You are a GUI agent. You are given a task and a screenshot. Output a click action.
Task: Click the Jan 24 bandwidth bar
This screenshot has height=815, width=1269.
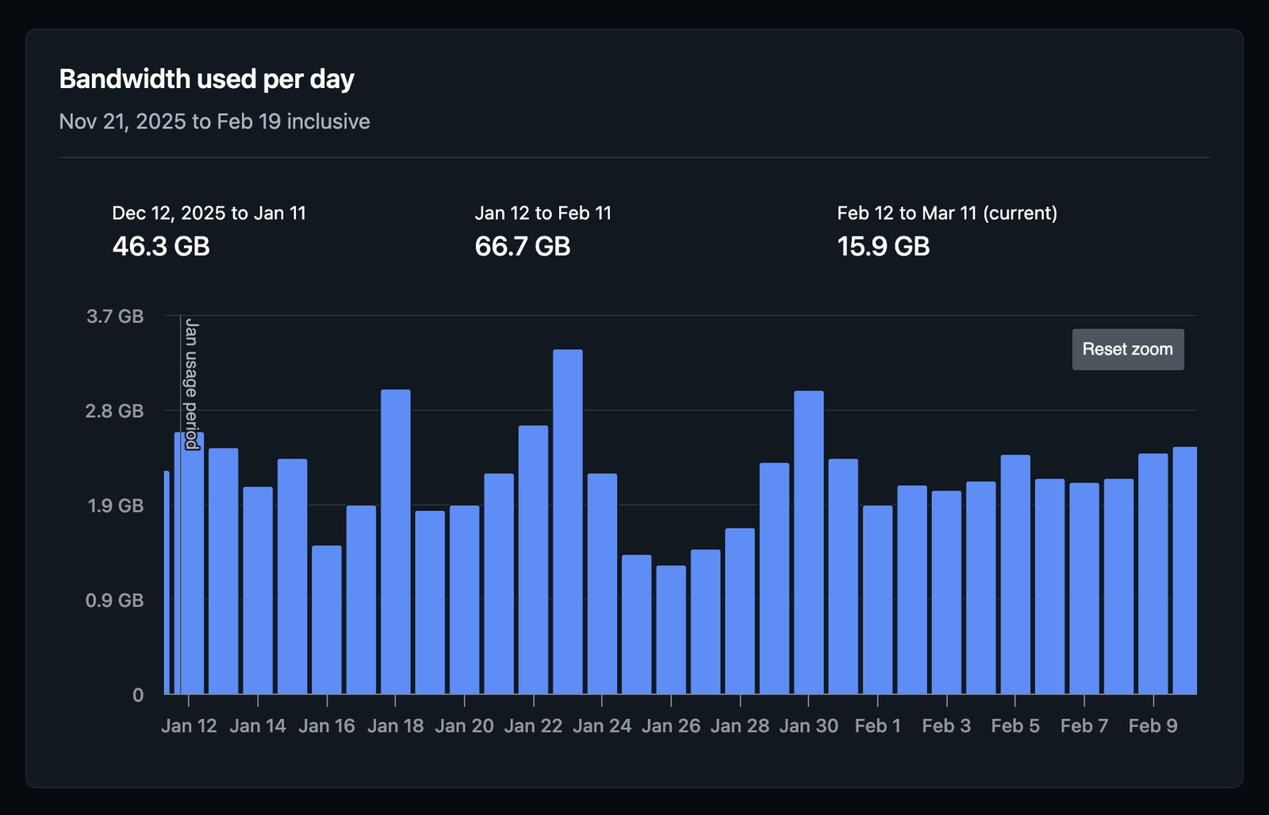coord(601,579)
